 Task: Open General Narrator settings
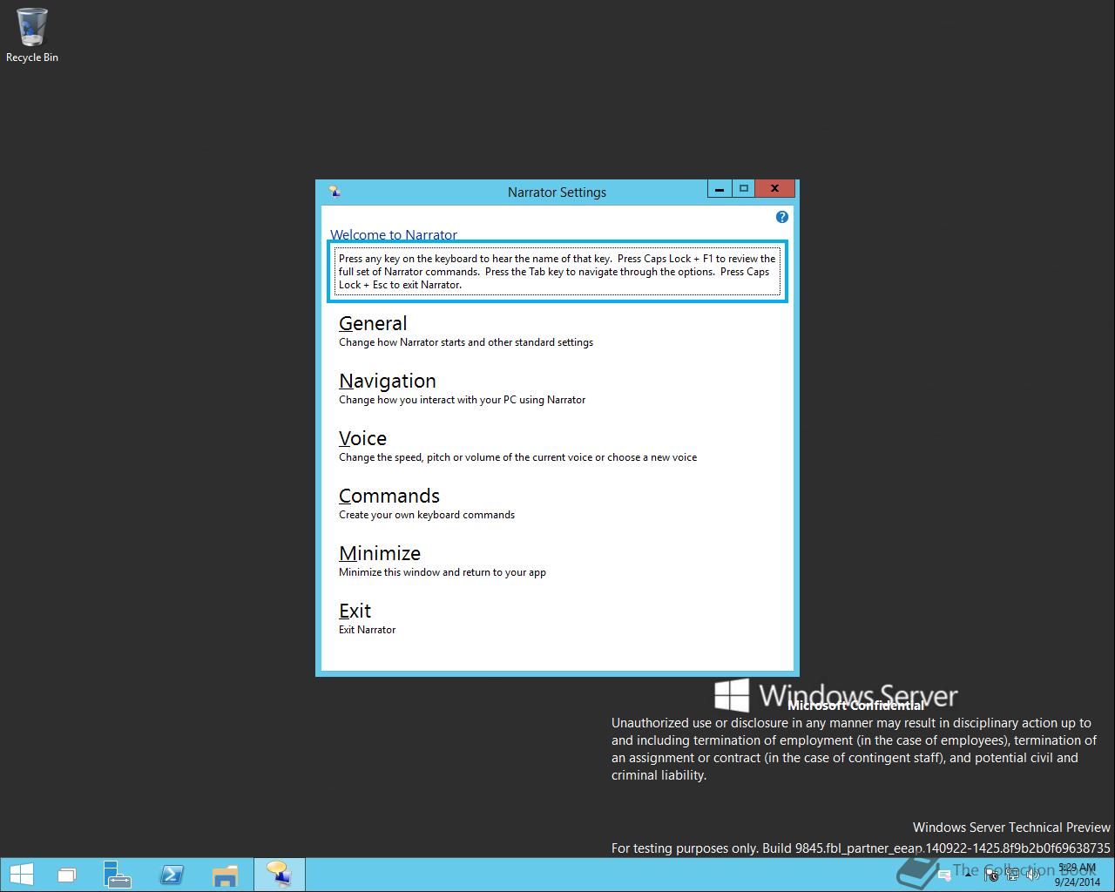373,323
